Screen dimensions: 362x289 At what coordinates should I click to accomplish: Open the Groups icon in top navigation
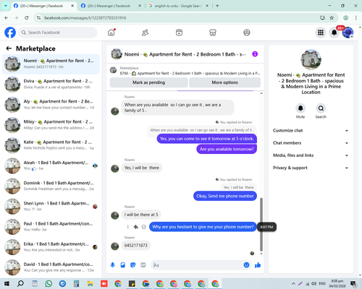click(247, 33)
